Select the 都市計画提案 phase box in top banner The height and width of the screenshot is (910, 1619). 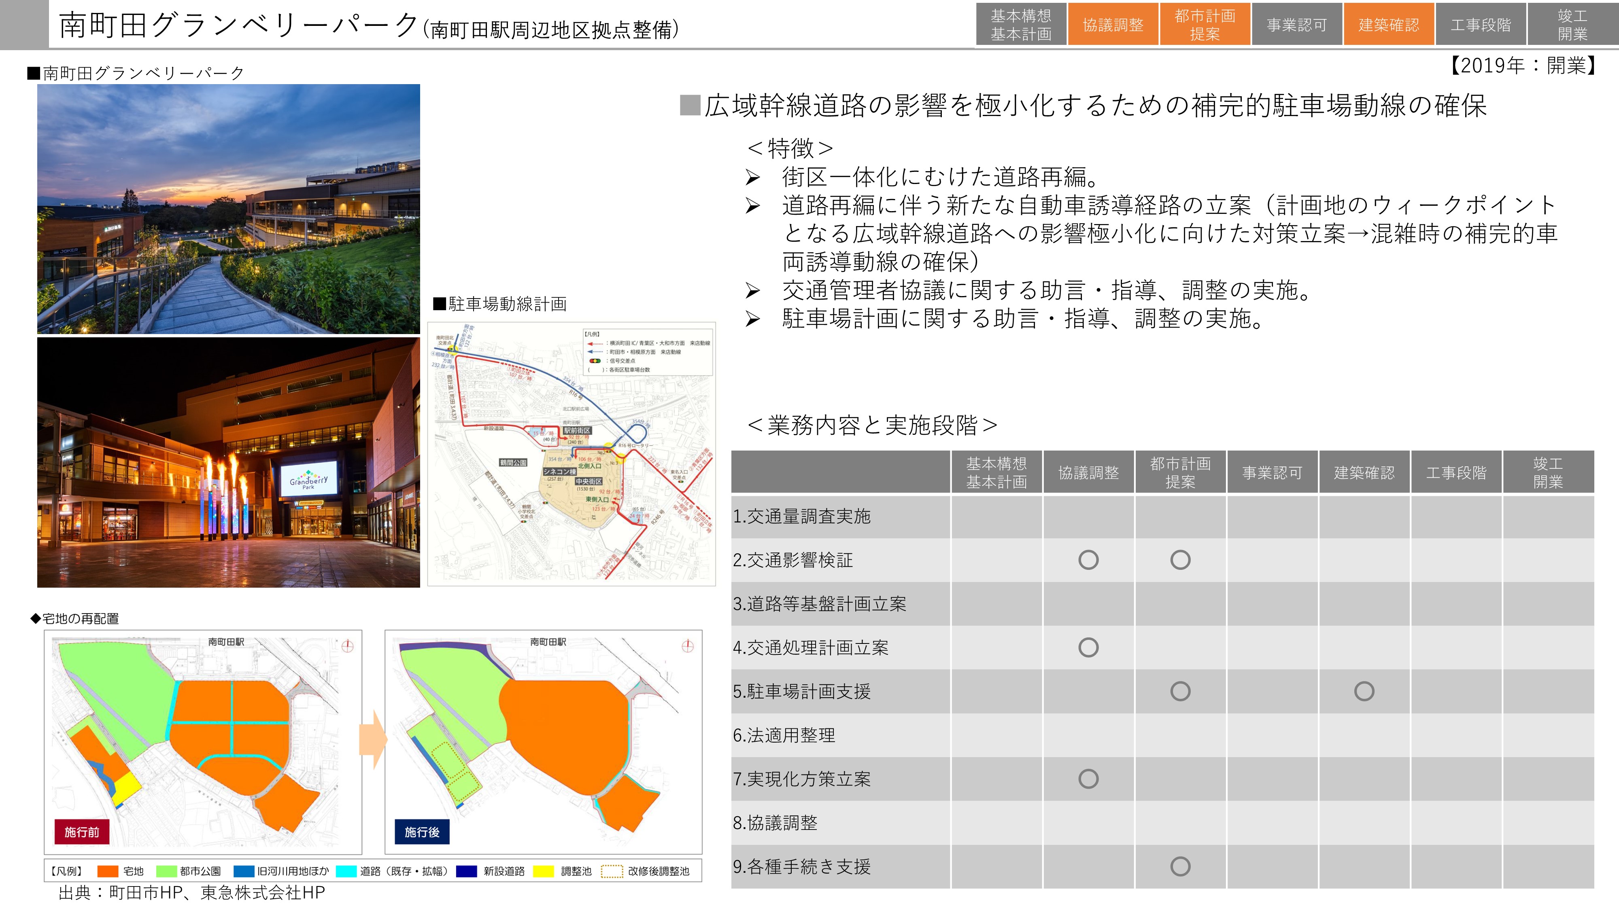point(1204,25)
